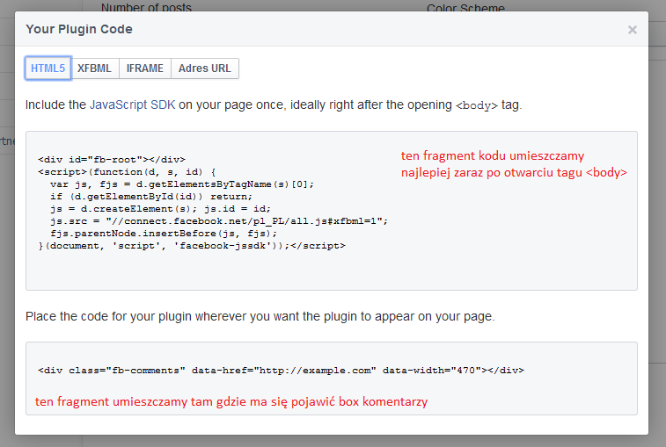Click the facebook-jssdk closing script line
This screenshot has width=666, height=447.
click(x=192, y=246)
